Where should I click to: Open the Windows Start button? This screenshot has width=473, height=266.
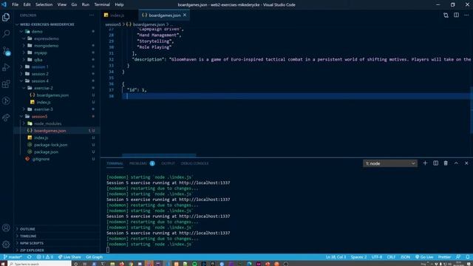[4, 264]
